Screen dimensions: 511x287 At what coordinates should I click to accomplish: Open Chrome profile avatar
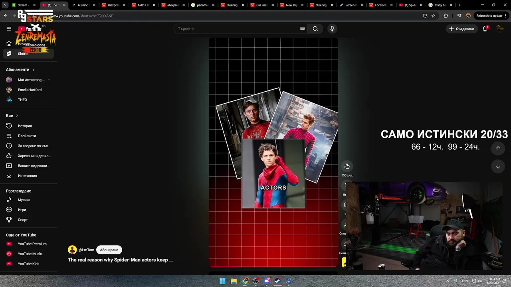468,16
